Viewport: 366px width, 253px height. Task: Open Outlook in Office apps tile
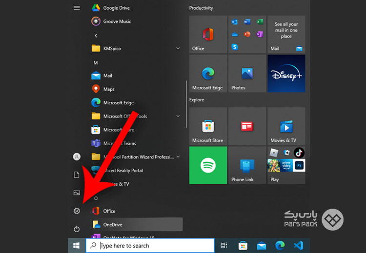click(235, 22)
